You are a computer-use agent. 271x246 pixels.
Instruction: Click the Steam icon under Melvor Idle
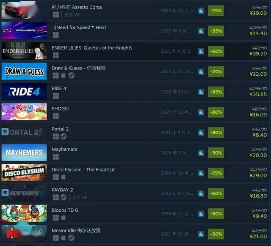[71, 238]
